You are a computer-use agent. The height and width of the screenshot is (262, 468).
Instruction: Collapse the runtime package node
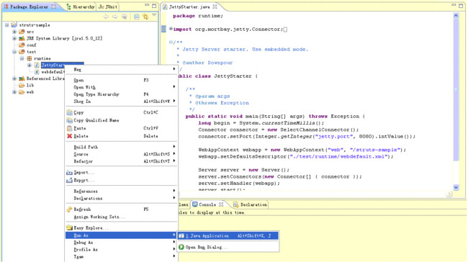point(22,58)
